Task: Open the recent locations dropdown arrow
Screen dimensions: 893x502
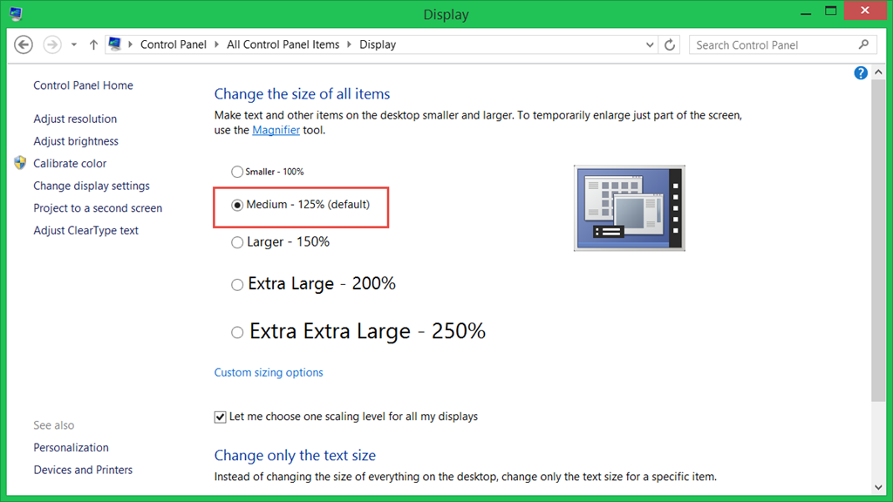Action: [x=74, y=44]
